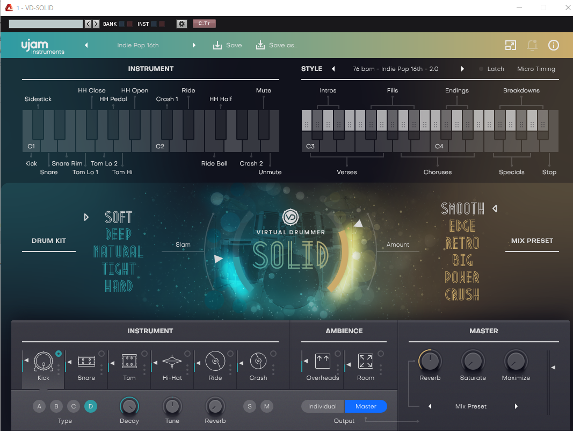Image resolution: width=573 pixels, height=431 pixels.
Task: Choose the Natural drum kit
Action: click(x=118, y=252)
